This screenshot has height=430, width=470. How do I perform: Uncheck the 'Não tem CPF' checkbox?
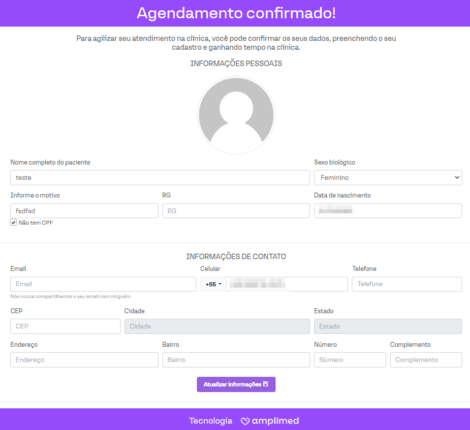click(x=14, y=223)
